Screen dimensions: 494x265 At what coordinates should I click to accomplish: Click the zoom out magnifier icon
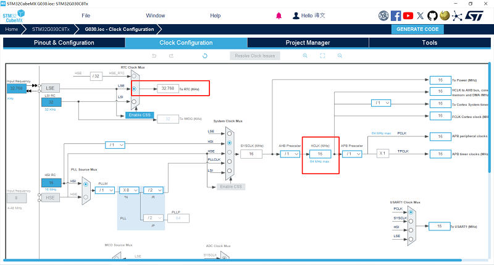click(x=340, y=56)
